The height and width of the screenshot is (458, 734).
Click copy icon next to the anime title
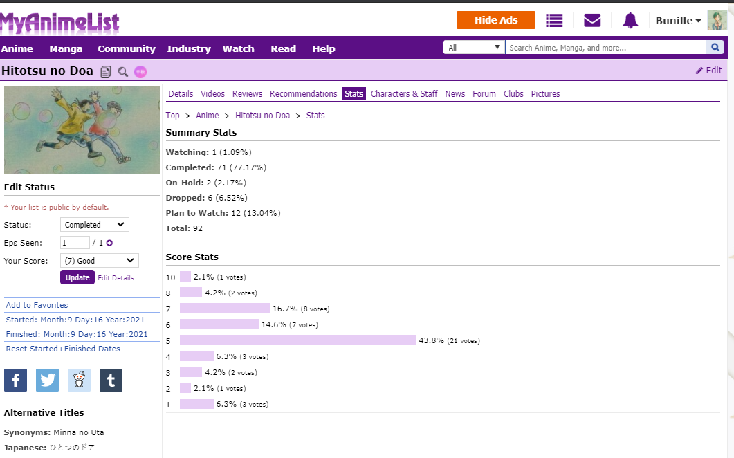click(106, 72)
